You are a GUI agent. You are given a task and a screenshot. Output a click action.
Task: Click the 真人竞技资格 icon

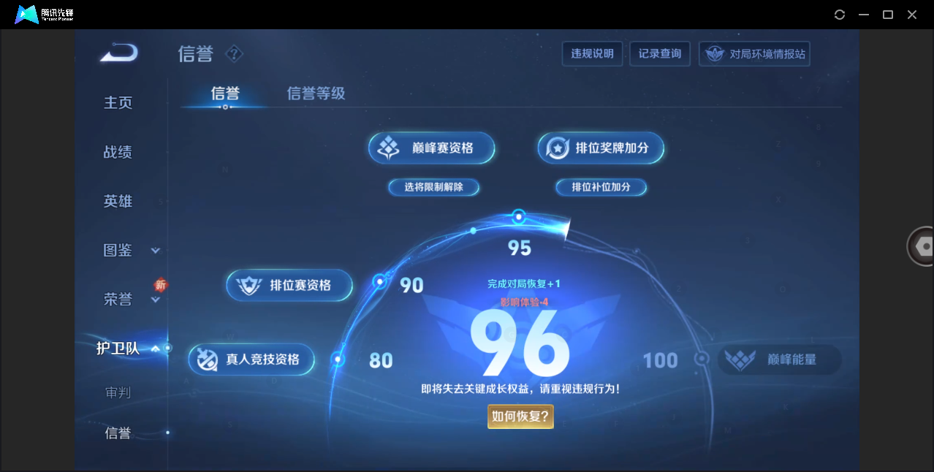(208, 359)
